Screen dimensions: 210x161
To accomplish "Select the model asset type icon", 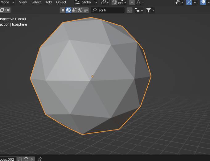I will tap(63, 10).
